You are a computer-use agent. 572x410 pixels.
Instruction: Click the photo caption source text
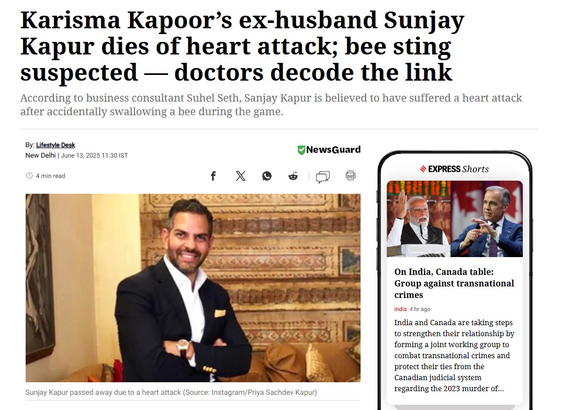[171, 392]
